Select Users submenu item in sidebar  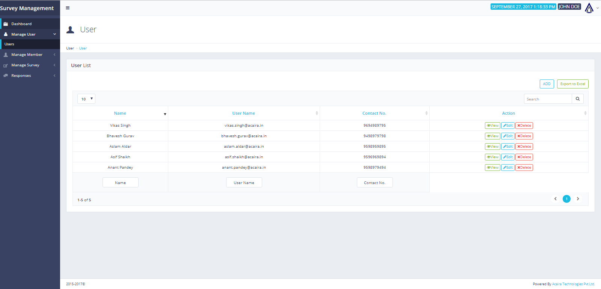(9, 44)
